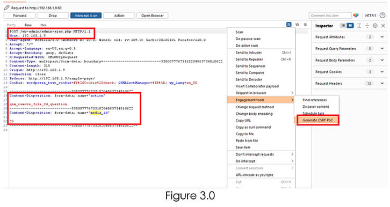This screenshot has width=390, height=207.
Task: Open Do intercept submenu
Action: coord(261,161)
